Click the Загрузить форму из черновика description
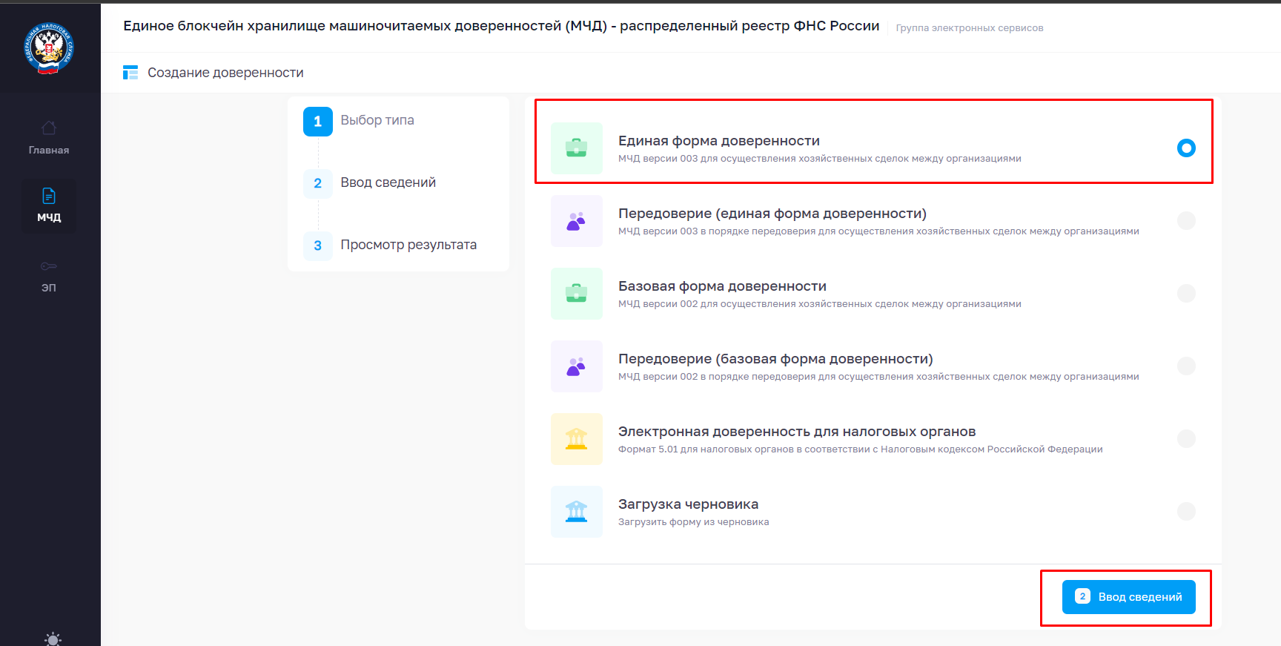Viewport: 1281px width, 646px height. (x=693, y=522)
